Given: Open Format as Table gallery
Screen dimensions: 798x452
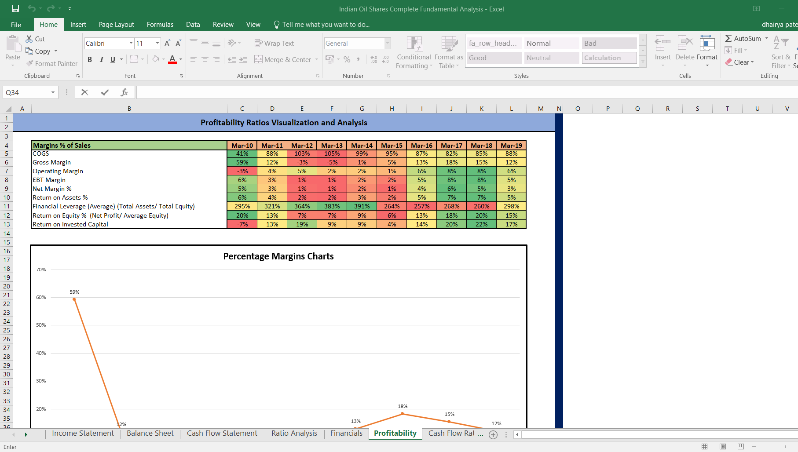Looking at the screenshot, I should tap(449, 53).
